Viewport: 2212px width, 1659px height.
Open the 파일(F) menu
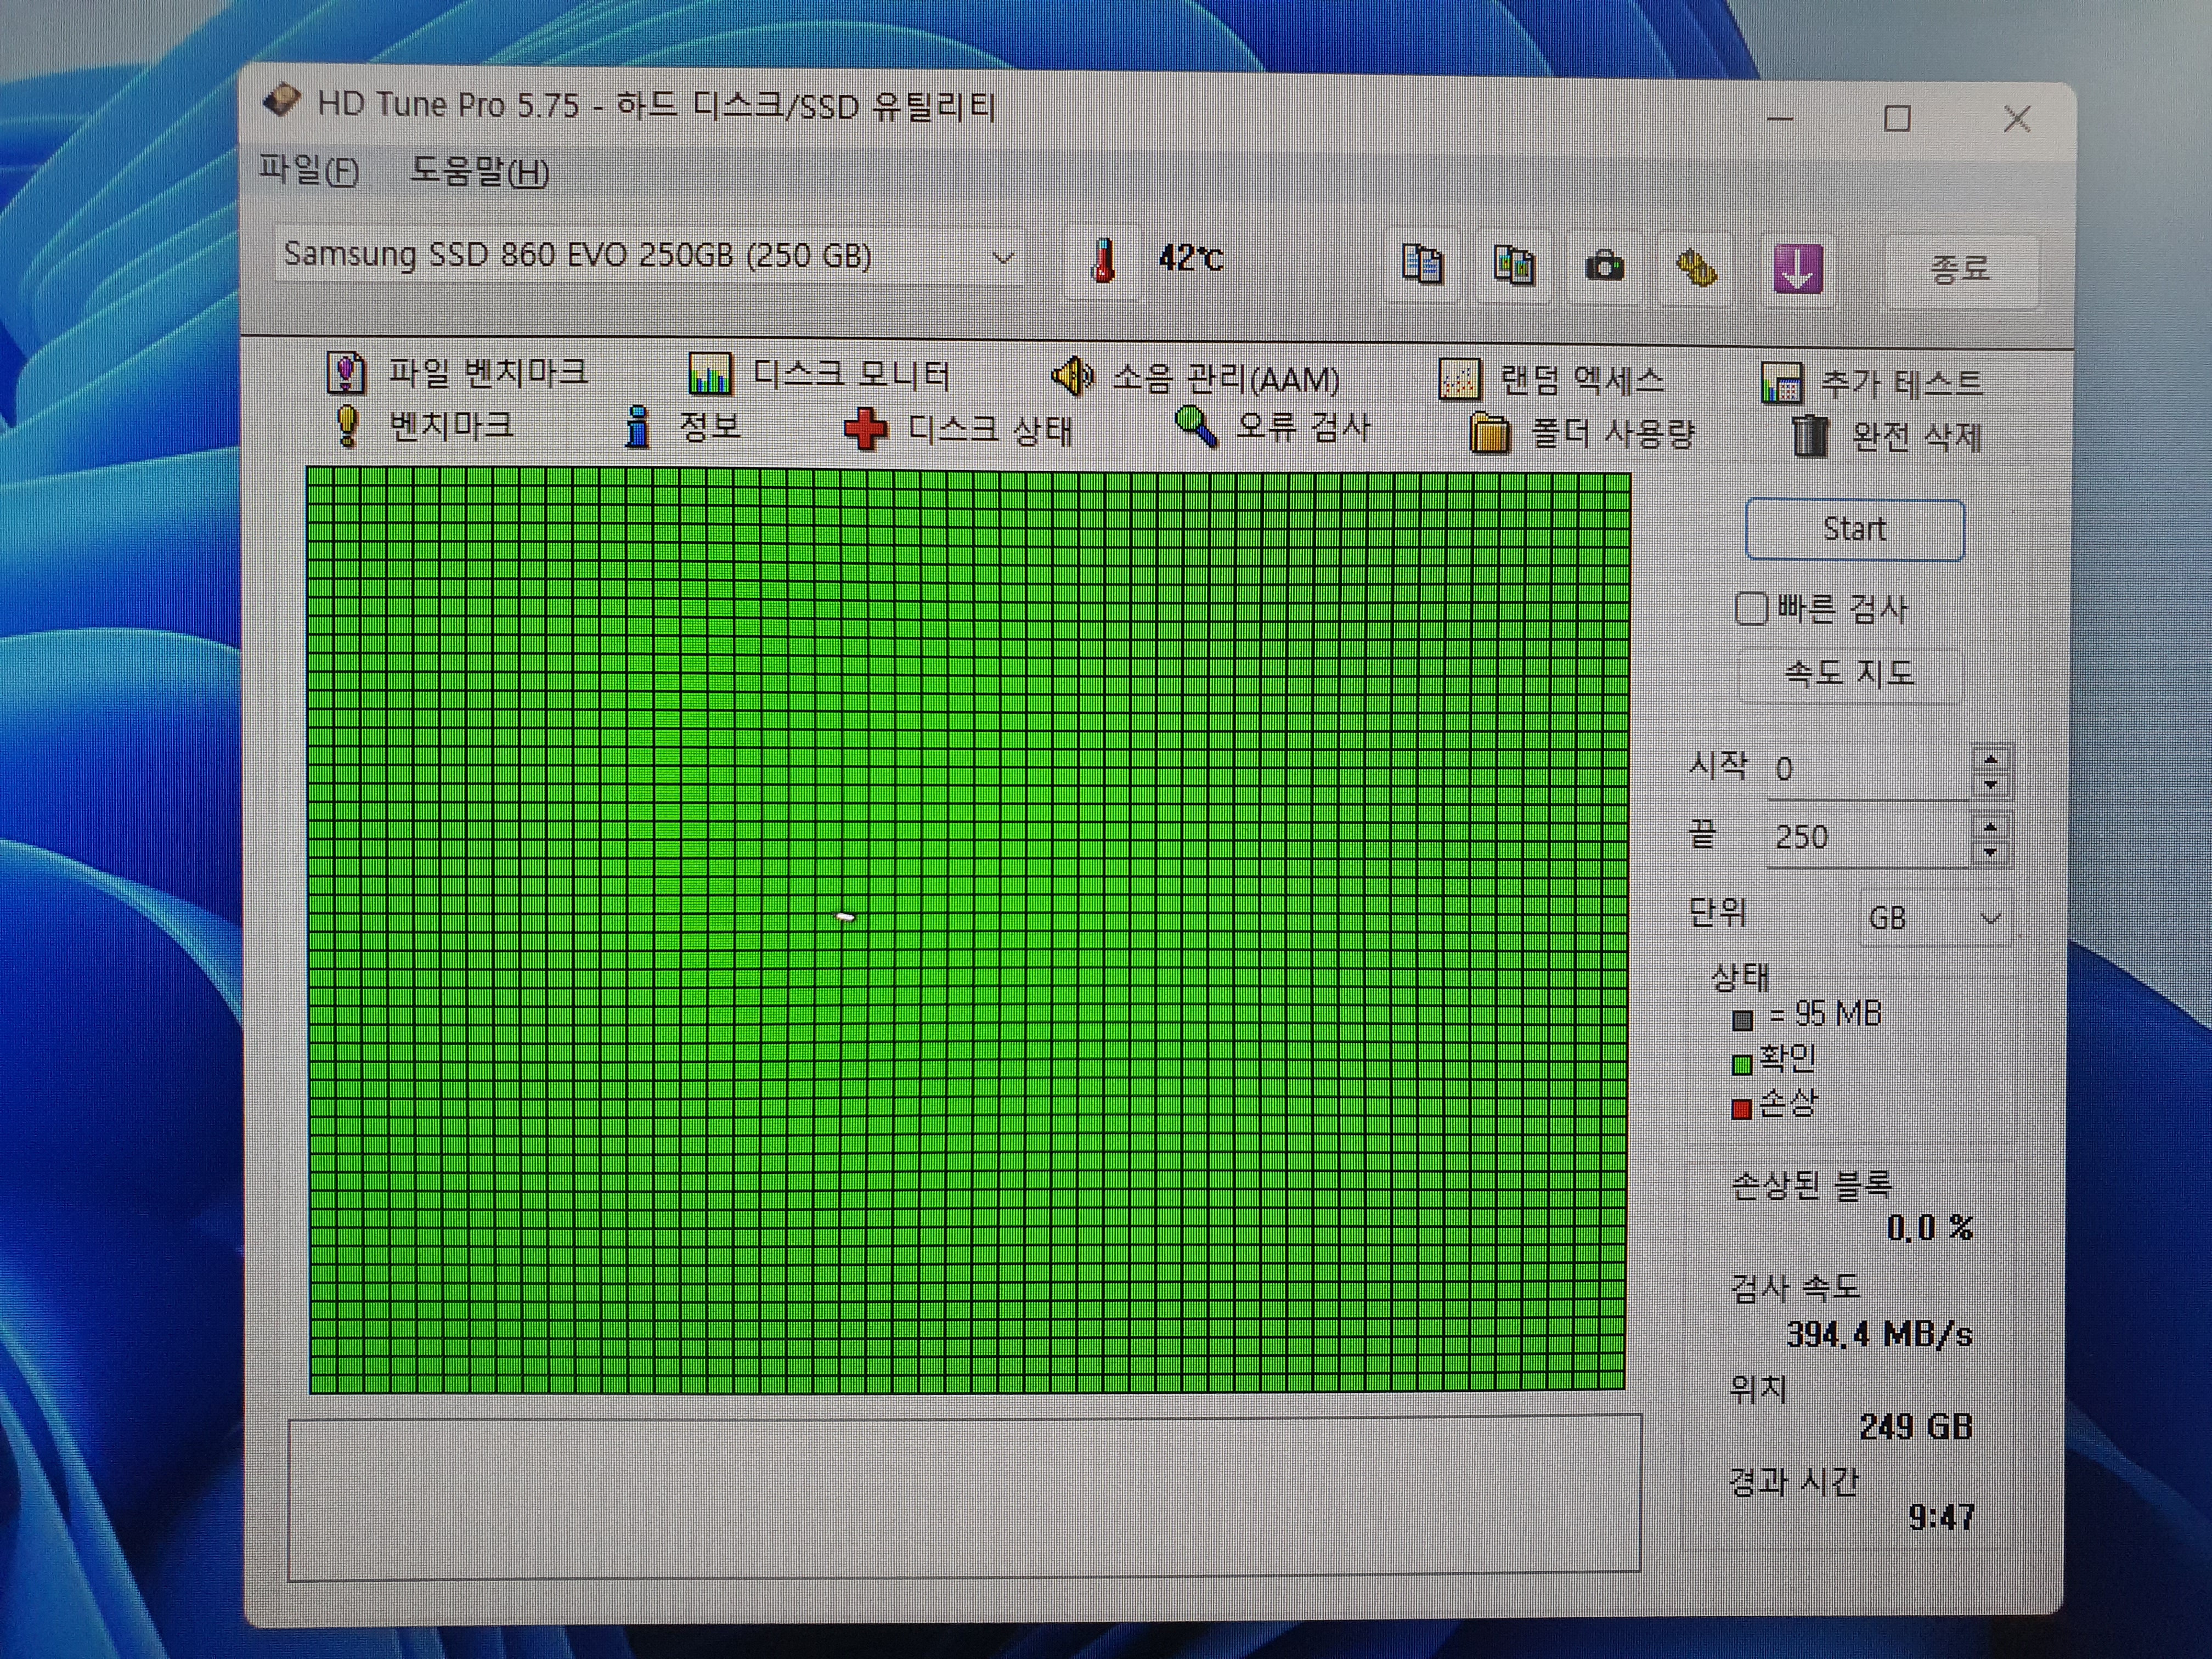(308, 170)
